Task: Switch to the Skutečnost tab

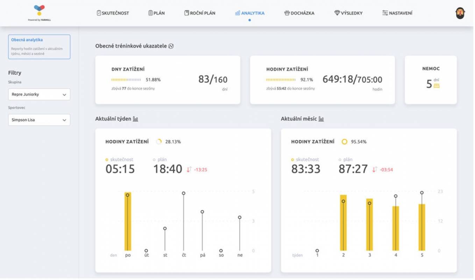Action: [x=113, y=13]
